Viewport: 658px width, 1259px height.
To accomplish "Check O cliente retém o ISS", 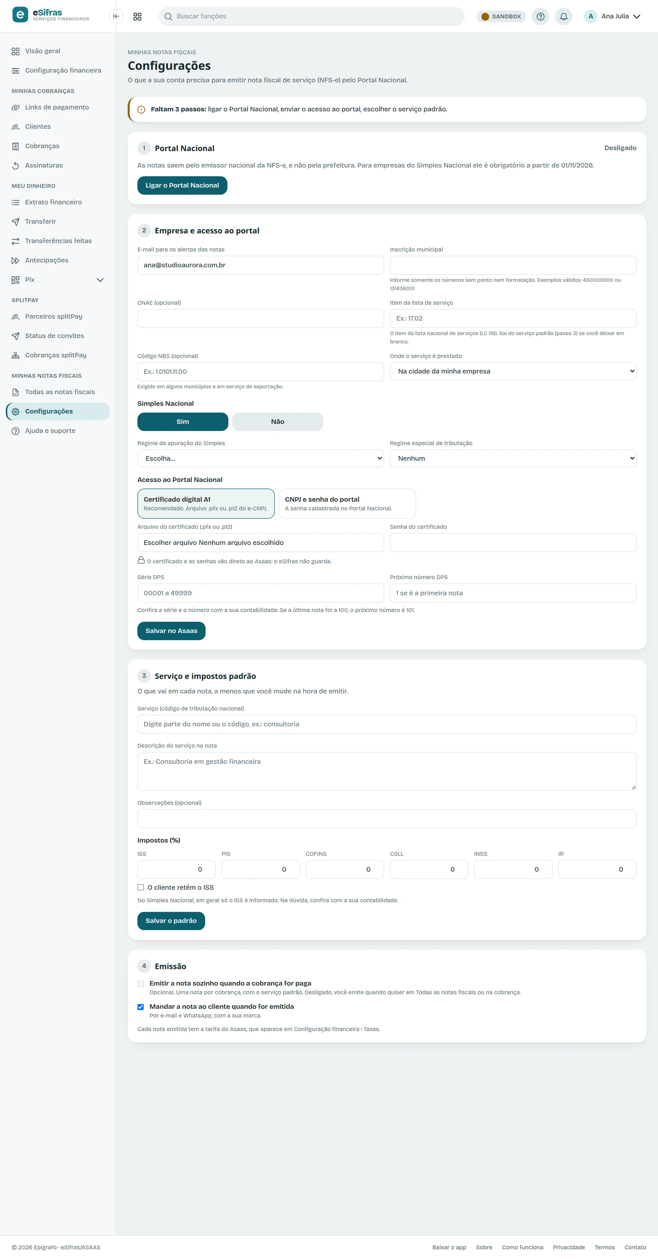I will pyautogui.click(x=141, y=887).
